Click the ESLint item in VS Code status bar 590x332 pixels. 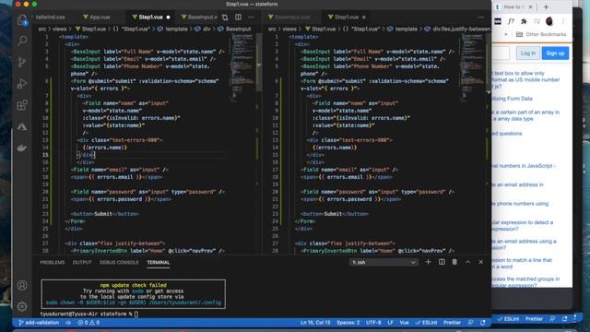tap(426, 323)
